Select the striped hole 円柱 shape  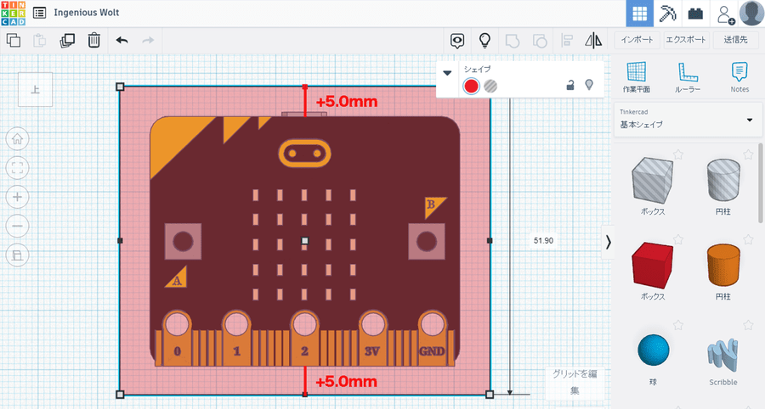pos(723,180)
